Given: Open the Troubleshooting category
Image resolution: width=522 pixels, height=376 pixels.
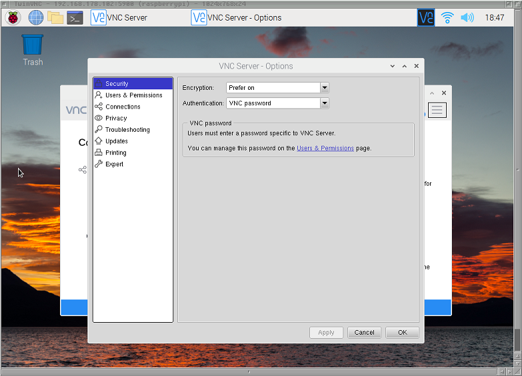Looking at the screenshot, I should point(133,130).
